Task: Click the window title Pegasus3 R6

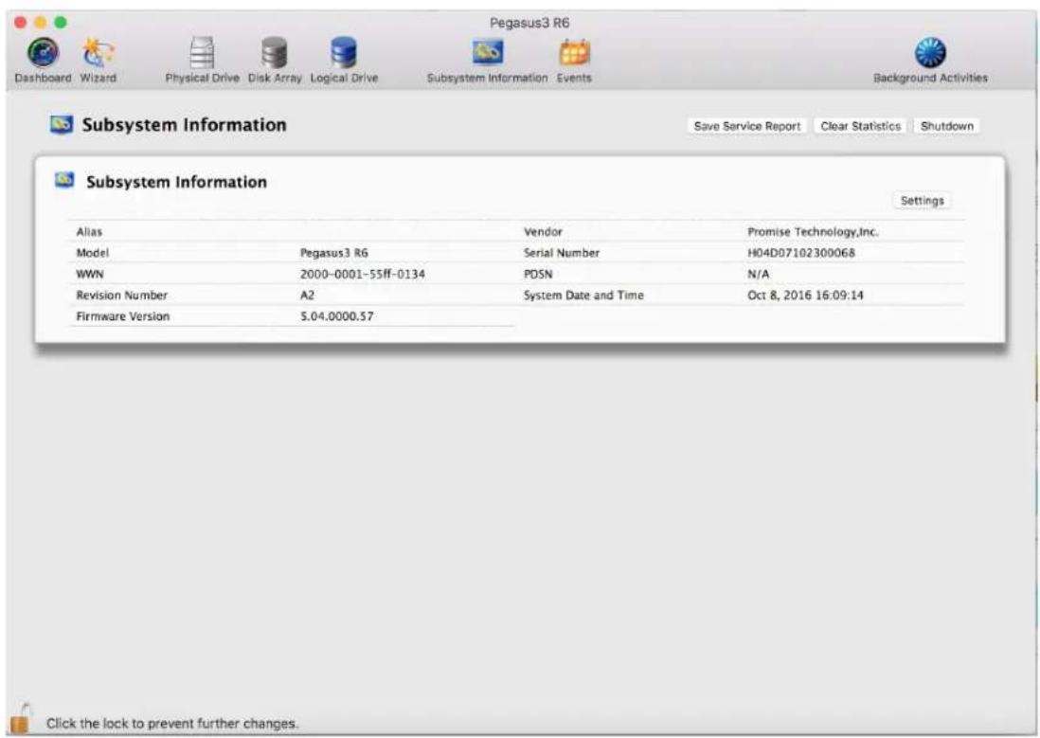Action: (x=529, y=23)
